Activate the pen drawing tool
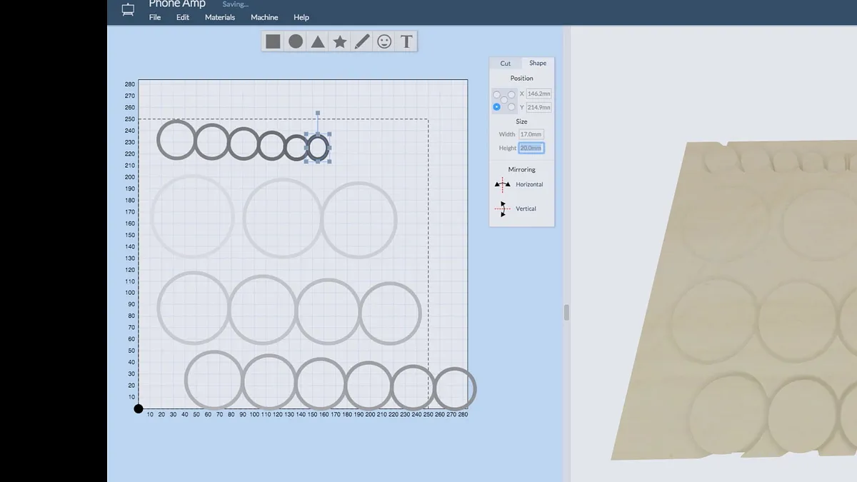Image resolution: width=857 pixels, height=482 pixels. (362, 41)
